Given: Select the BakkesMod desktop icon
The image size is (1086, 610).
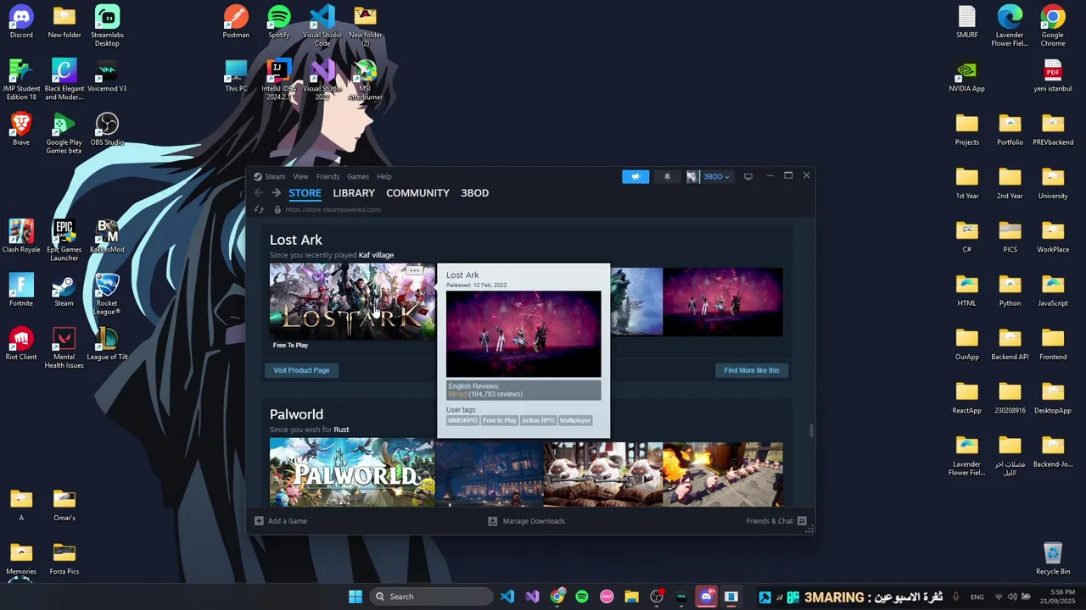Looking at the screenshot, I should [107, 236].
